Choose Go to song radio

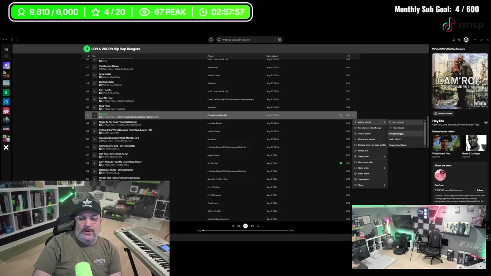370,162
